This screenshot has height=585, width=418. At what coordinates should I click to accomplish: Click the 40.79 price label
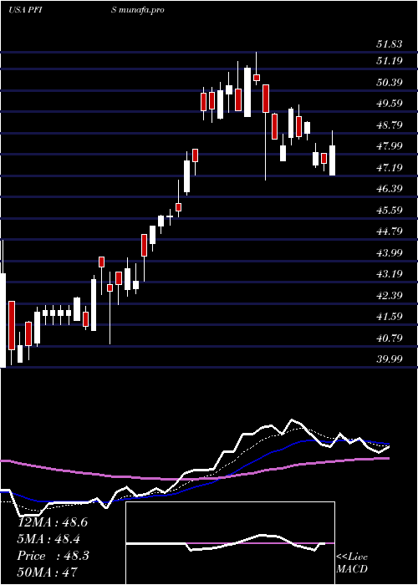pyautogui.click(x=389, y=338)
